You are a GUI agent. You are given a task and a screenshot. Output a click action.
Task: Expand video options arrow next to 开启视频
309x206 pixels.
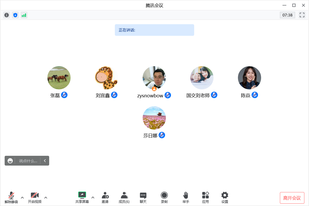pos(46,198)
